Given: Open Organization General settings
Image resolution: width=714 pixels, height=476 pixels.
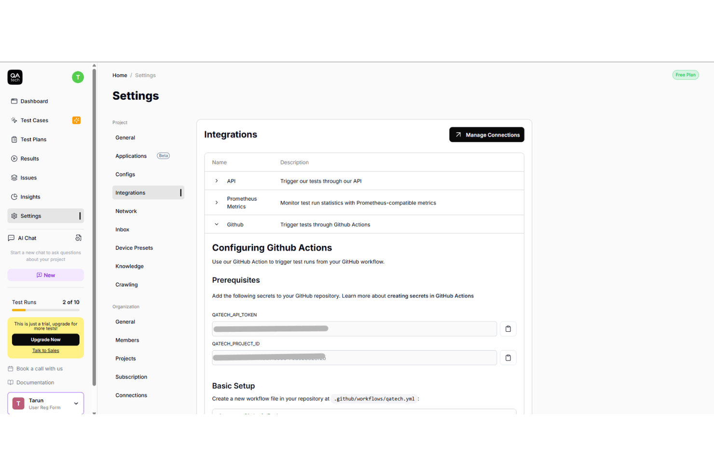Looking at the screenshot, I should click(x=125, y=322).
